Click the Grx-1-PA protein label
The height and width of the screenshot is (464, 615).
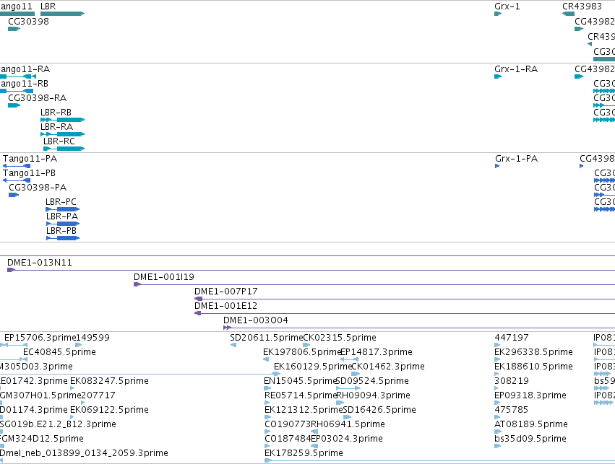(x=516, y=159)
